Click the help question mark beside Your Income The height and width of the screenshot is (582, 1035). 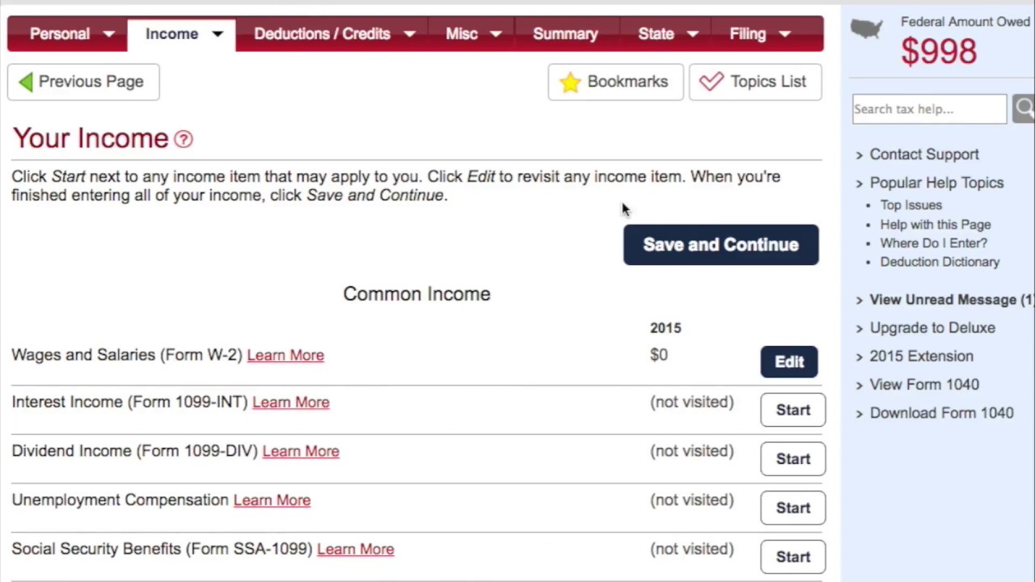184,139
